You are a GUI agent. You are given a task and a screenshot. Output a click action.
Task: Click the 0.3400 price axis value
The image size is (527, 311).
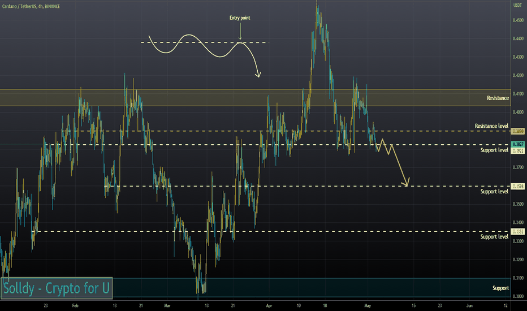click(518, 223)
